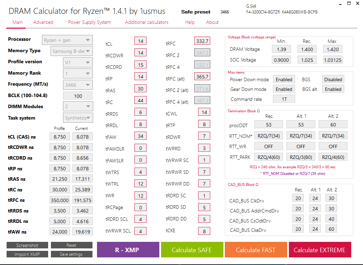Screen dimensions: 363x265
Task: Click the Command rate 1T value
Action: [x=284, y=99]
